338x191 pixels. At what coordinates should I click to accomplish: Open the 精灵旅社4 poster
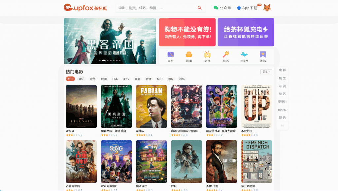click(x=221, y=106)
